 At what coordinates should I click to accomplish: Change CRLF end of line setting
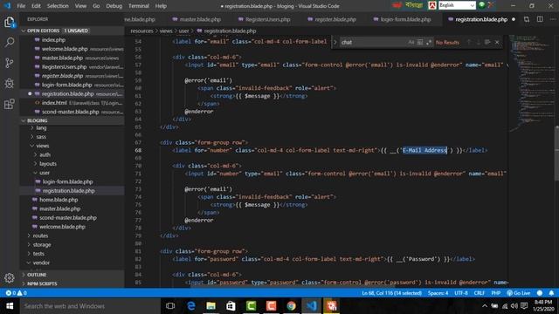479,293
